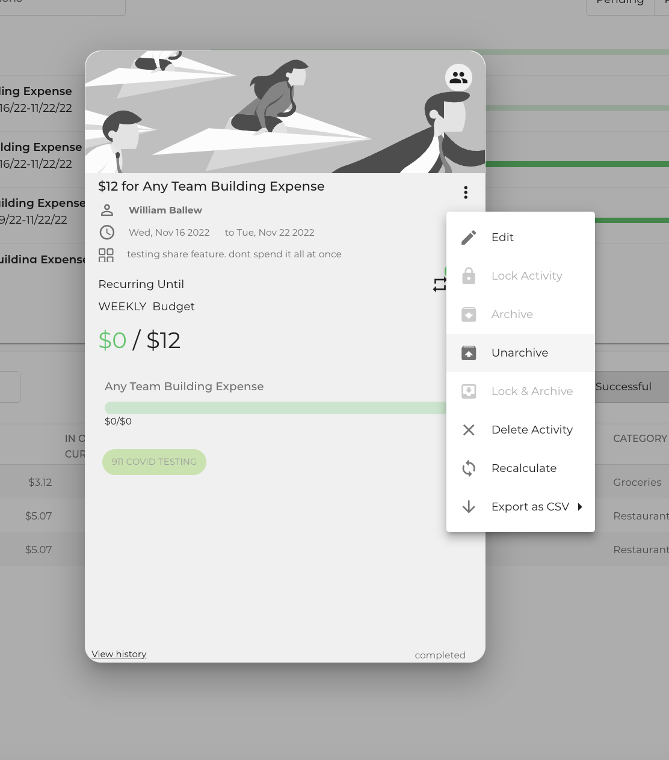Click the grid icon beside the description

pos(106,255)
